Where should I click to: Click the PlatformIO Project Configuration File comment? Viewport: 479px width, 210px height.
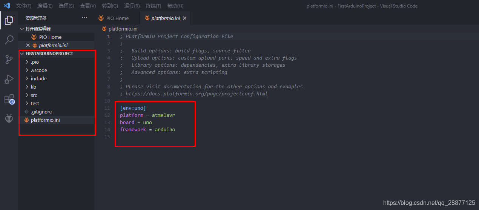[x=177, y=37]
